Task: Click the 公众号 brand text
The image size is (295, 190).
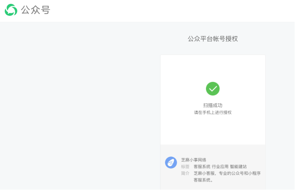Action: pyautogui.click(x=35, y=10)
